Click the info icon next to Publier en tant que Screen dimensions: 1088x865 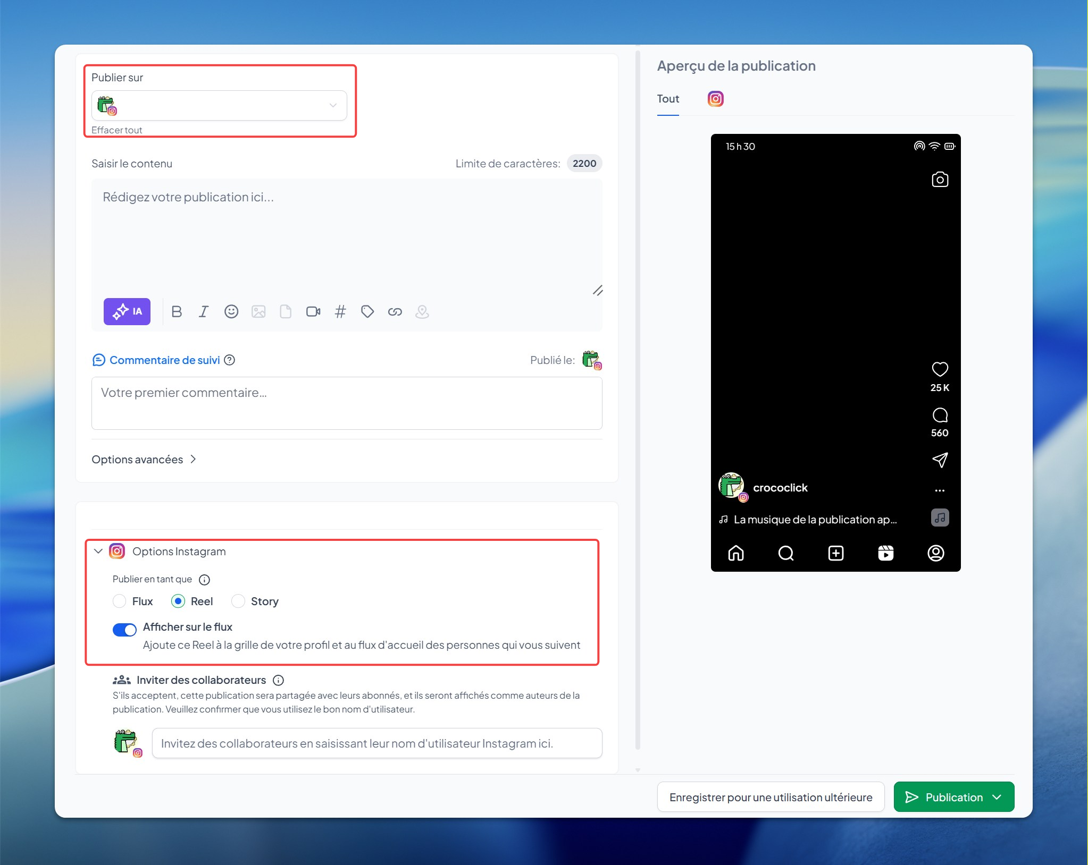204,580
